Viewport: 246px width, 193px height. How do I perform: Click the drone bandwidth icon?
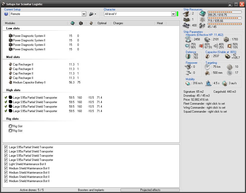(202, 25)
